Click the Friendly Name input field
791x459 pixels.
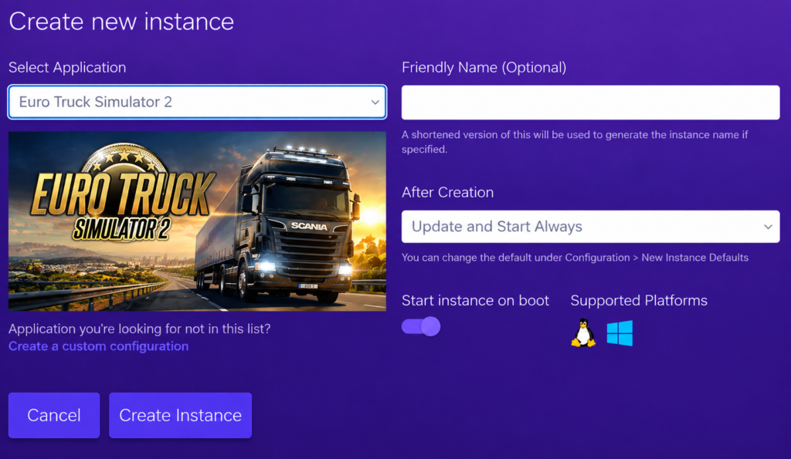click(590, 103)
